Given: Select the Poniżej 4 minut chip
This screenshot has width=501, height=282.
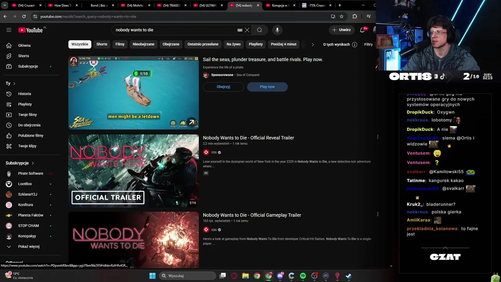Looking at the screenshot, I should (283, 44).
